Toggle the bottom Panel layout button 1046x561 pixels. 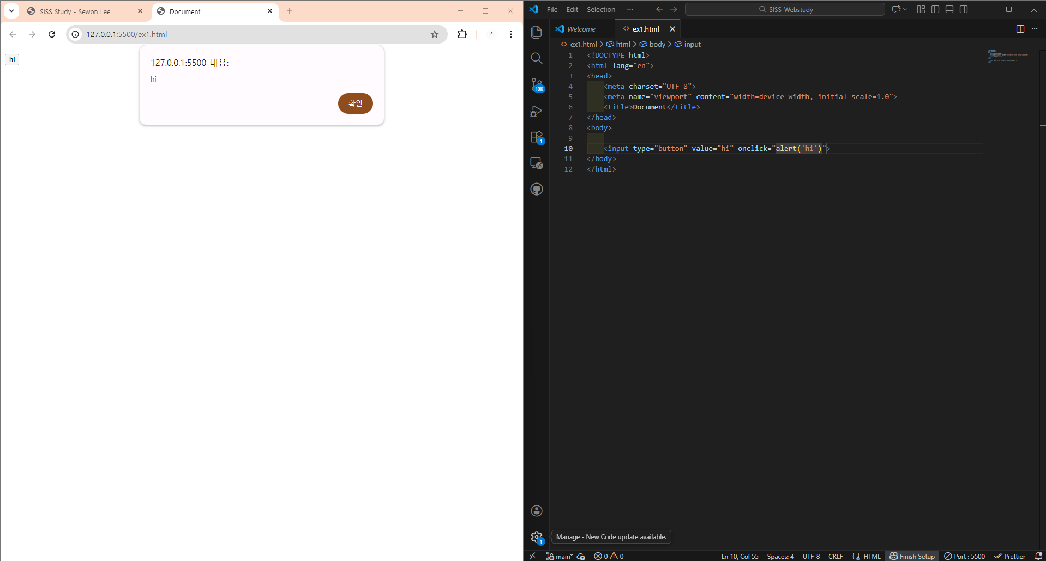(949, 9)
